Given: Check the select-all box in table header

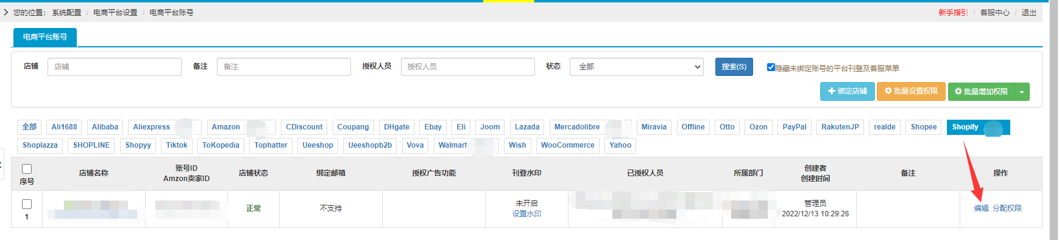Looking at the screenshot, I should pyautogui.click(x=27, y=169).
